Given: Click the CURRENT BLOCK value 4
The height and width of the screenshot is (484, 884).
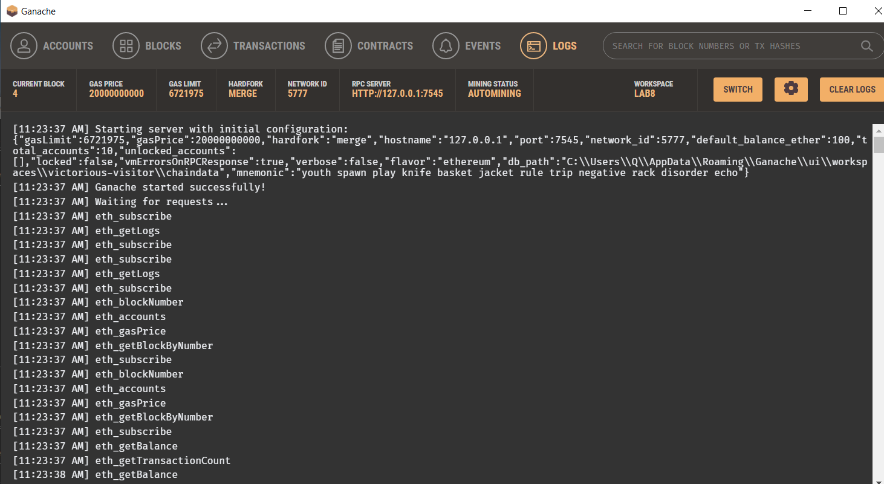Looking at the screenshot, I should point(15,94).
